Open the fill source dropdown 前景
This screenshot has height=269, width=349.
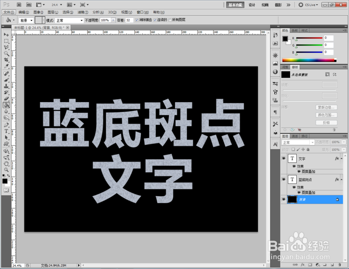(x=26, y=20)
